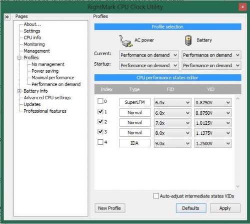This screenshot has width=250, height=224.
Task: Click the New Profile button
Action: point(110,208)
